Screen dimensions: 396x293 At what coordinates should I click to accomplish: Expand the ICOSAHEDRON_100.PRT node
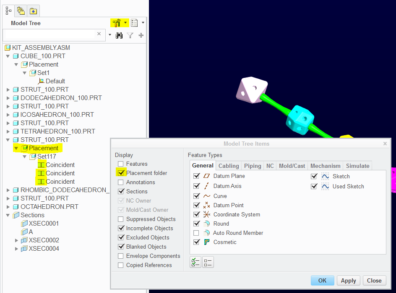(x=8, y=115)
